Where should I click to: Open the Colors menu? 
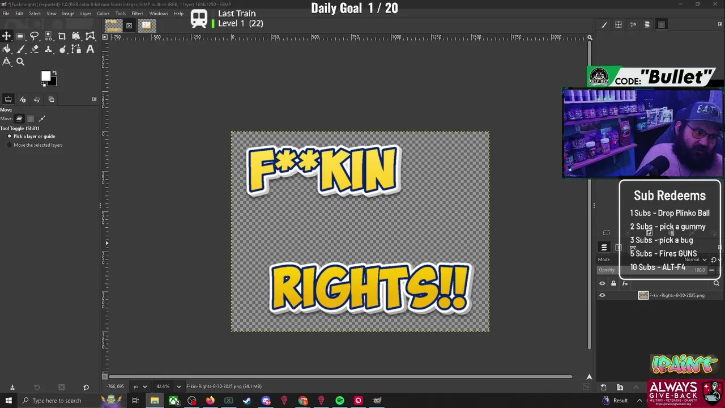(103, 14)
